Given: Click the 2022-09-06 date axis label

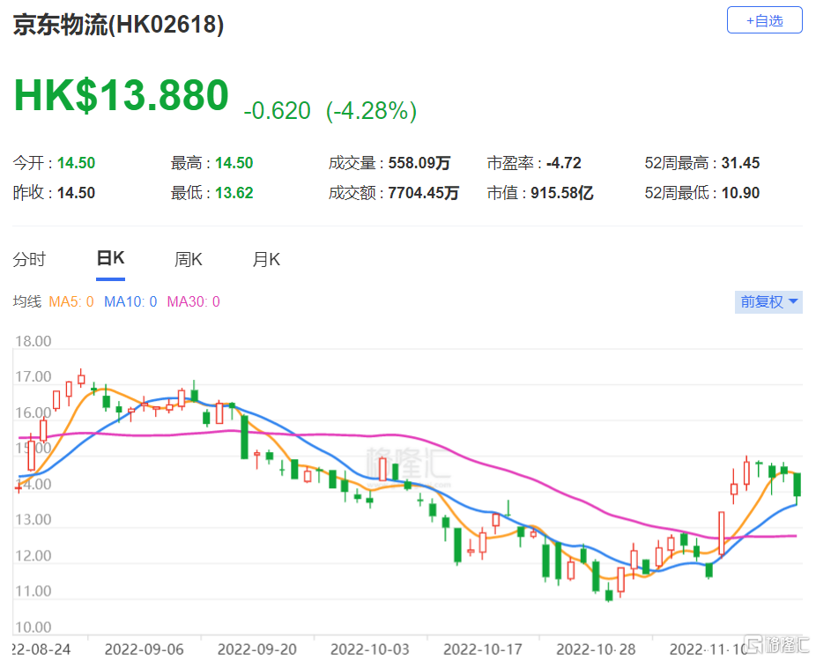Looking at the screenshot, I should tap(145, 649).
